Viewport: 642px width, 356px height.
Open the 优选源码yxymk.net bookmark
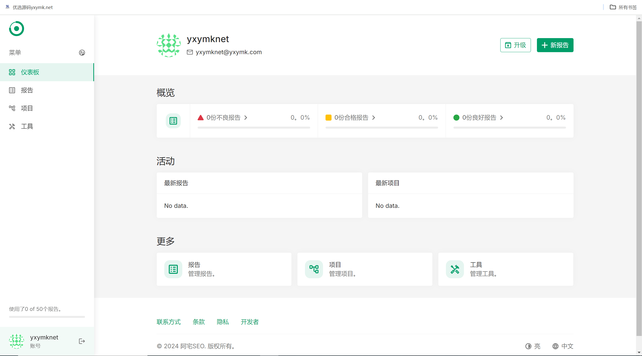click(29, 7)
